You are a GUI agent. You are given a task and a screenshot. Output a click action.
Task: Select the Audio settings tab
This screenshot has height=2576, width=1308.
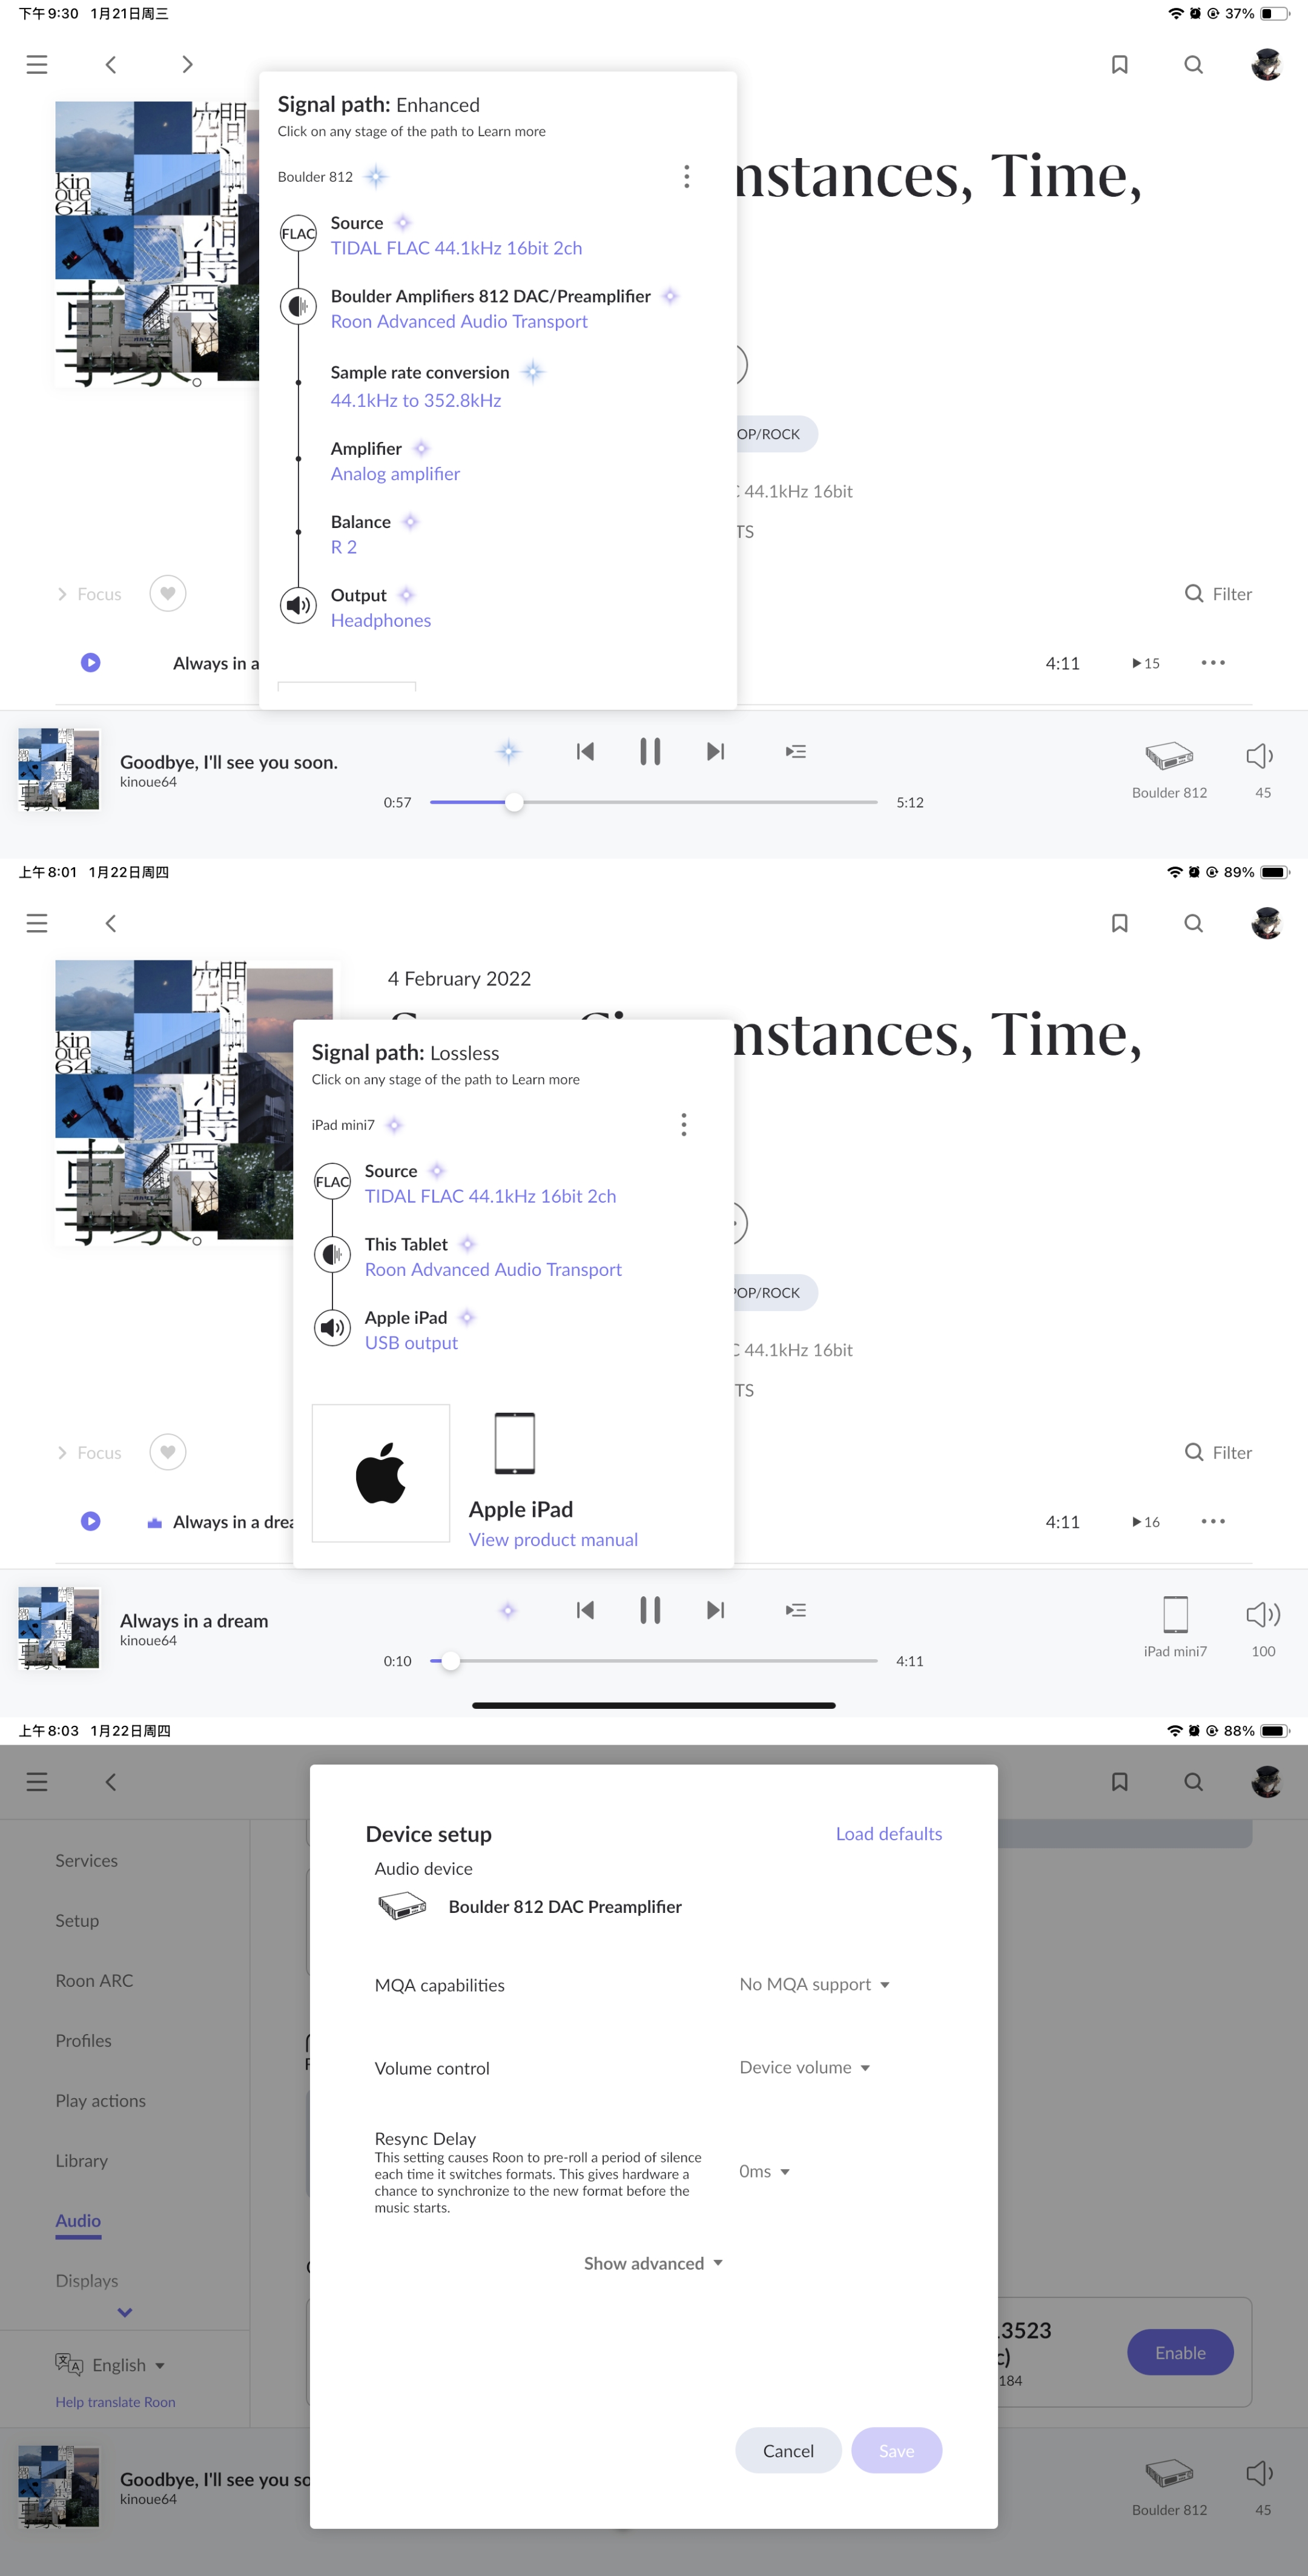(x=78, y=2220)
